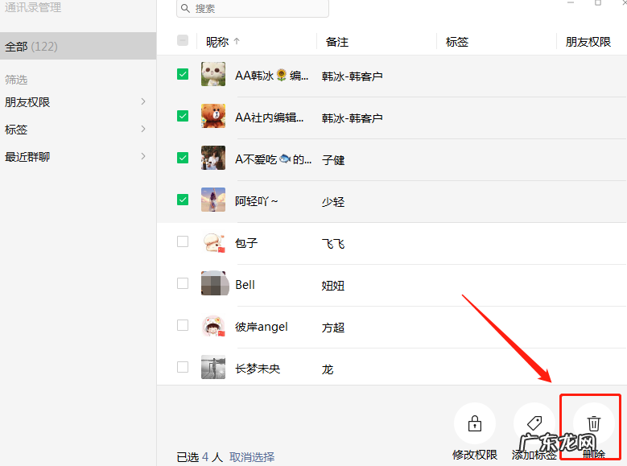Viewport: 627px width, 466px height.
Task: Open avatar of 阿轻吖~ contact
Action: 213,200
